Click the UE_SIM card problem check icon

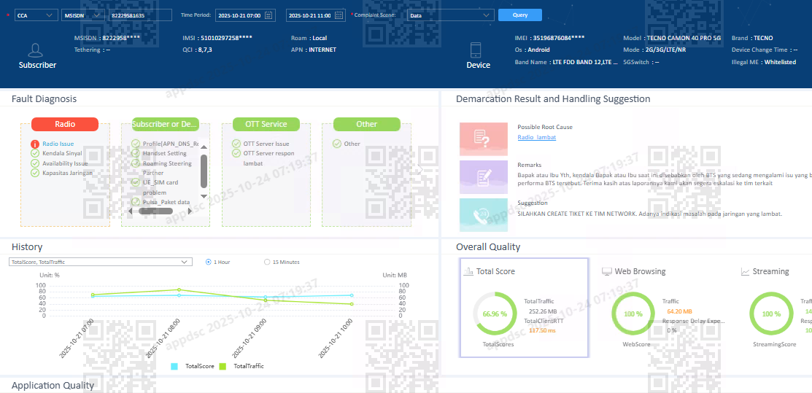point(136,182)
